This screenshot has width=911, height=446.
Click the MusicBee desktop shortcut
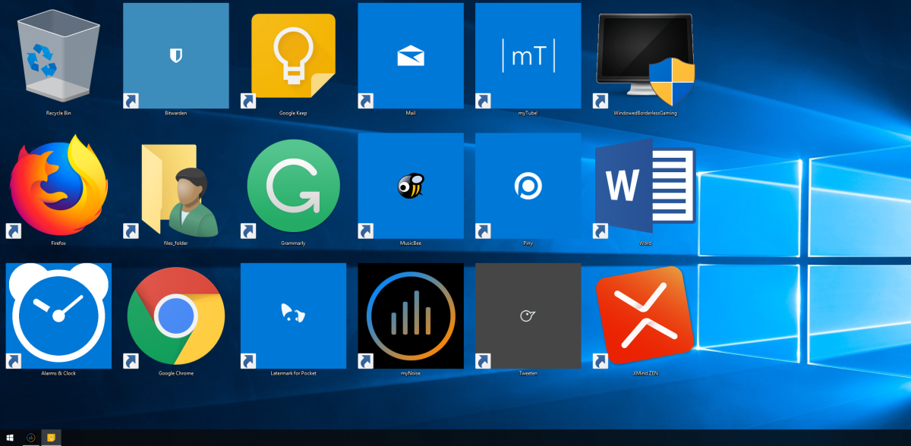click(411, 186)
